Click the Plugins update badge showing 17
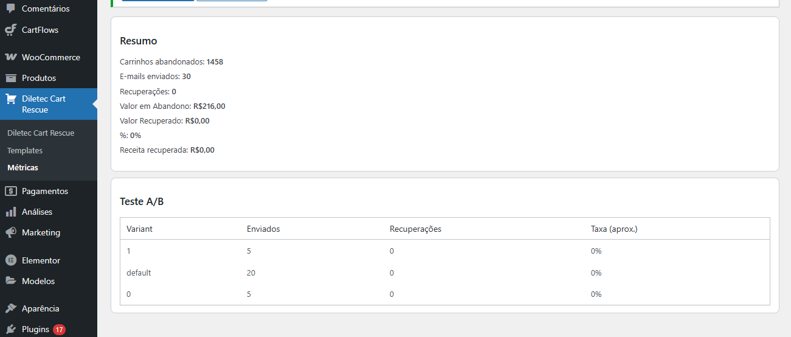Image resolution: width=791 pixels, height=337 pixels. [x=59, y=330]
